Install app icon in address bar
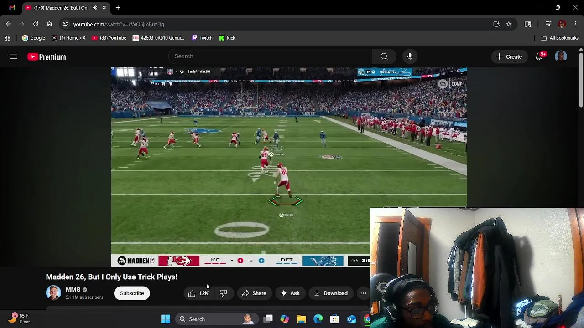The image size is (584, 328). (x=496, y=24)
